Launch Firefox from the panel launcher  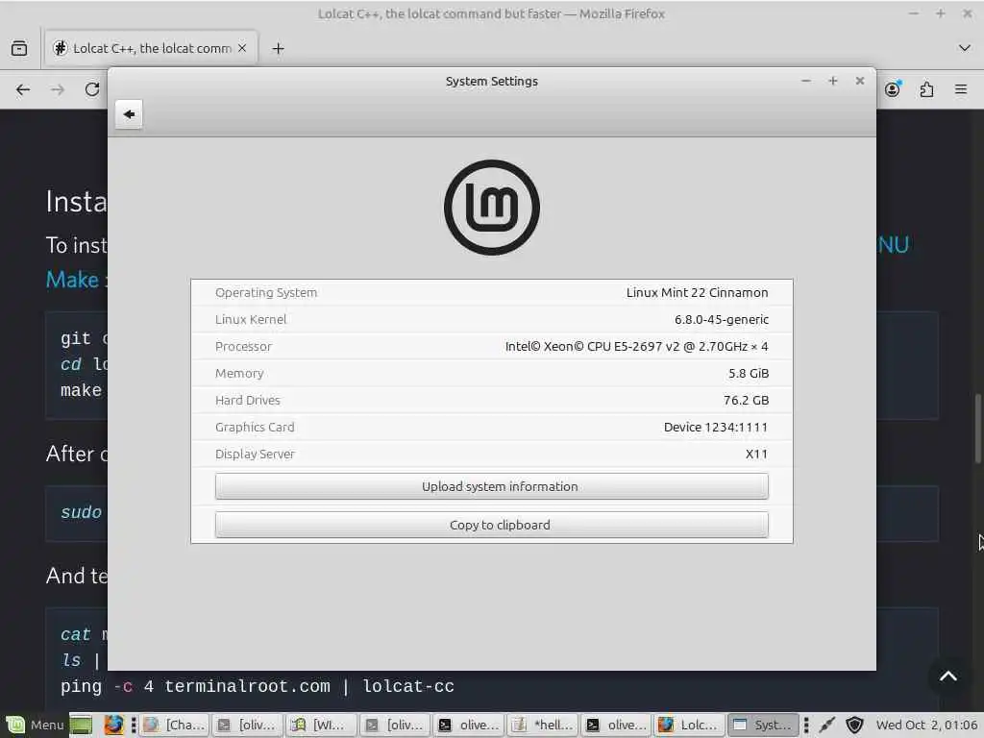tap(113, 725)
